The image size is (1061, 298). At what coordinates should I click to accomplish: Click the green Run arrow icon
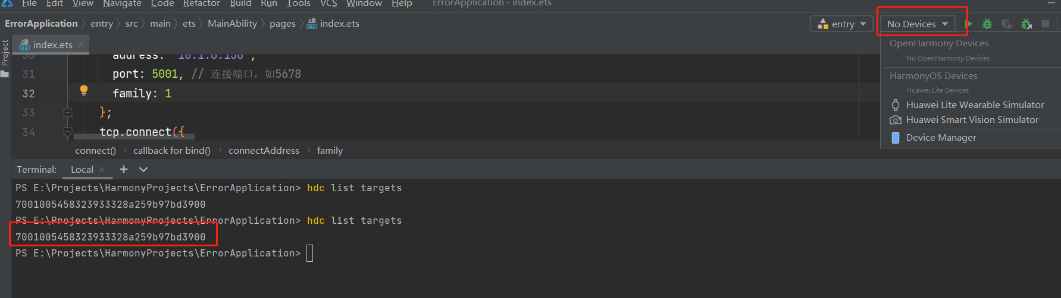coord(969,24)
